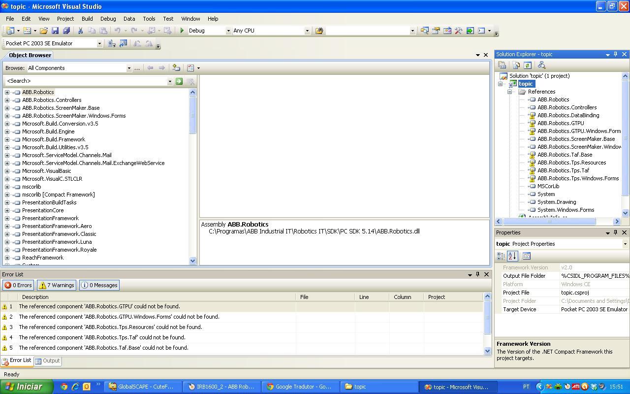The width and height of the screenshot is (630, 394).
Task: Select ABB.Robotics.Tps.Taf reference in Solution Explorer
Action: pos(563,170)
